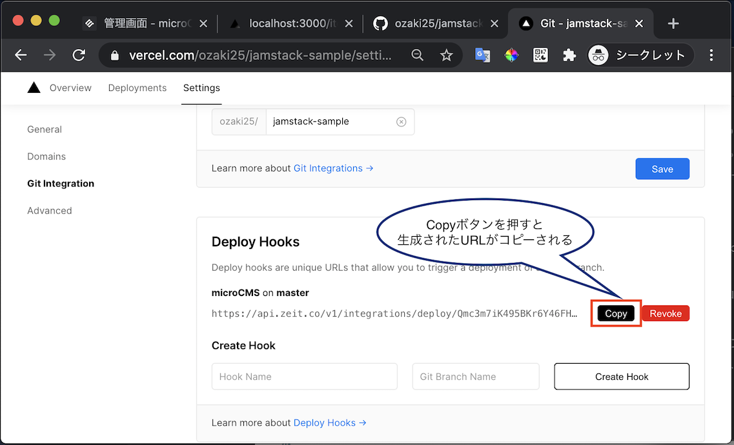This screenshot has width=734, height=445.
Task: Click the ozaki25/ prefix label
Action: tap(239, 121)
